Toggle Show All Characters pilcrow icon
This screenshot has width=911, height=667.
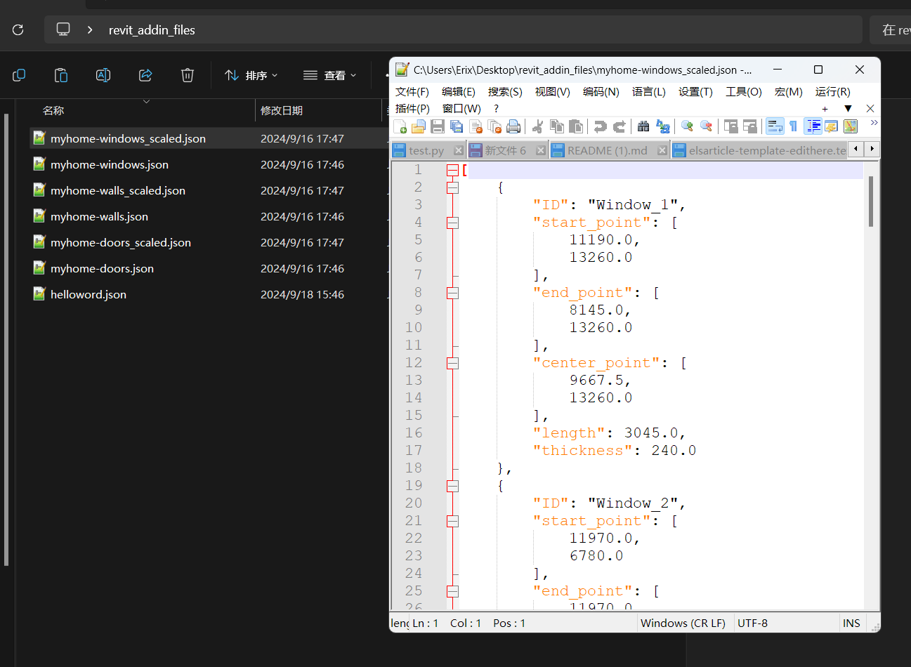tap(793, 126)
